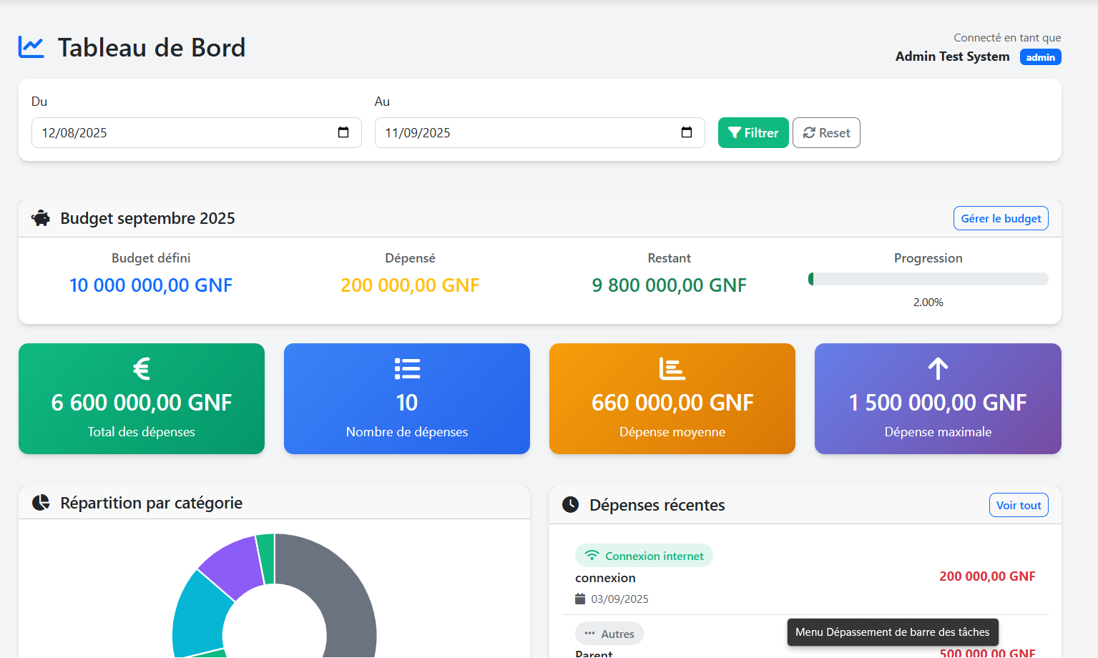Click the pie chart icon beside Répartition par catégorie
Screen dimensions: 1098x658
[x=41, y=503]
